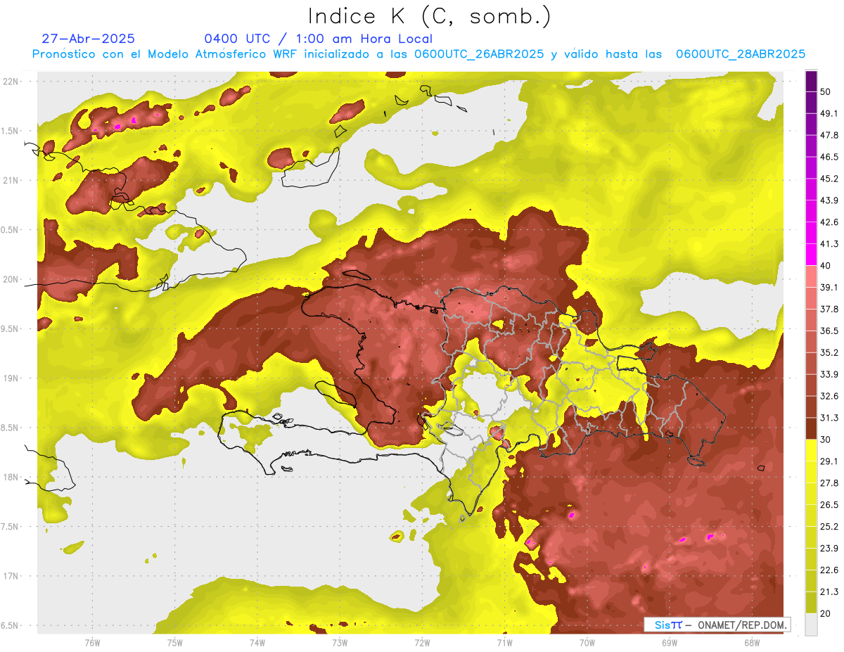
Task: Pick the gray swatch below colorbar value 20
Action: [x=811, y=625]
